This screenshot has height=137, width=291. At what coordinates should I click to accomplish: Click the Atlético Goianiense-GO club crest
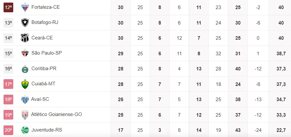coord(25,115)
